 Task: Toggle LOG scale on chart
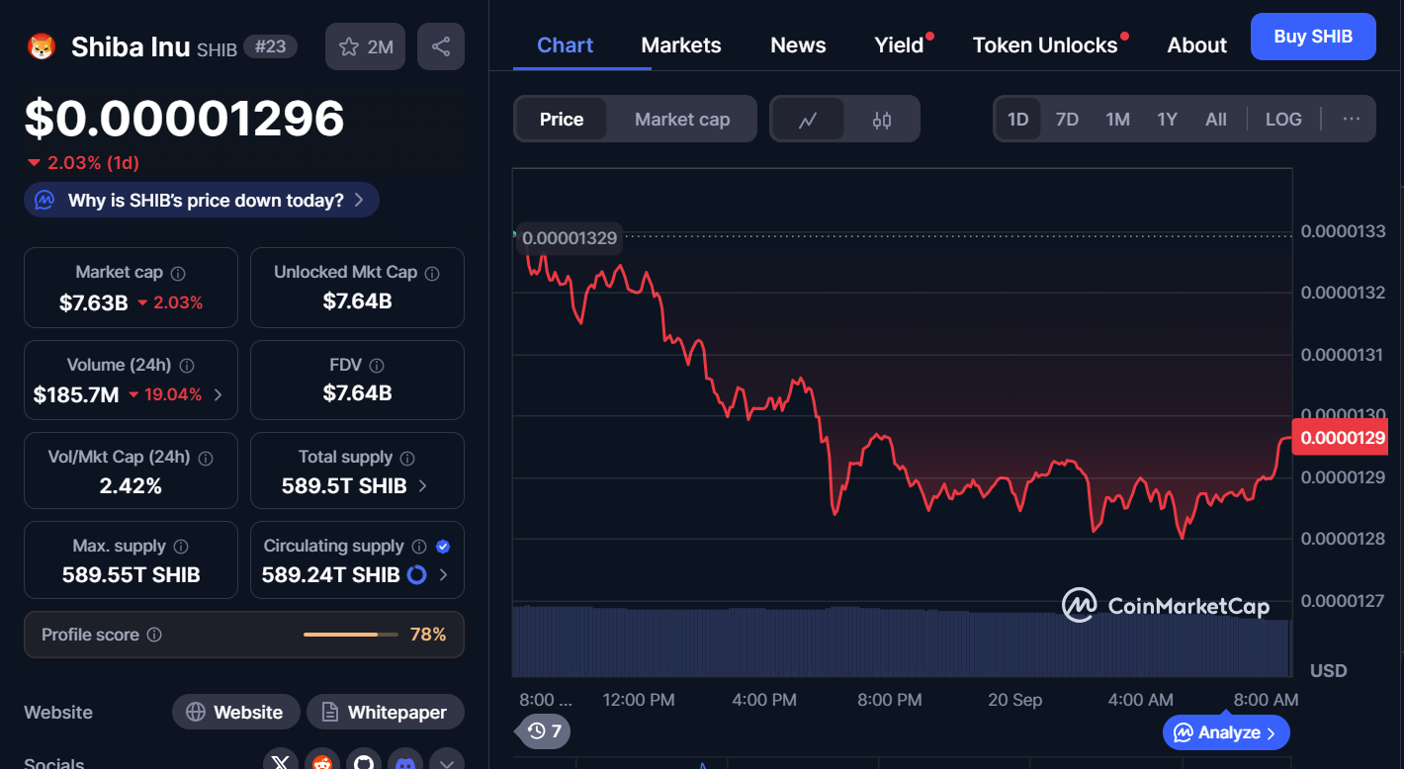pos(1283,120)
